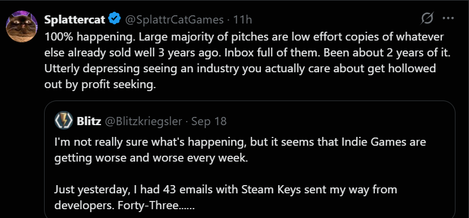Open Splattercat's cat profile picture
Viewport: 469px width, 218px height.
22,26
